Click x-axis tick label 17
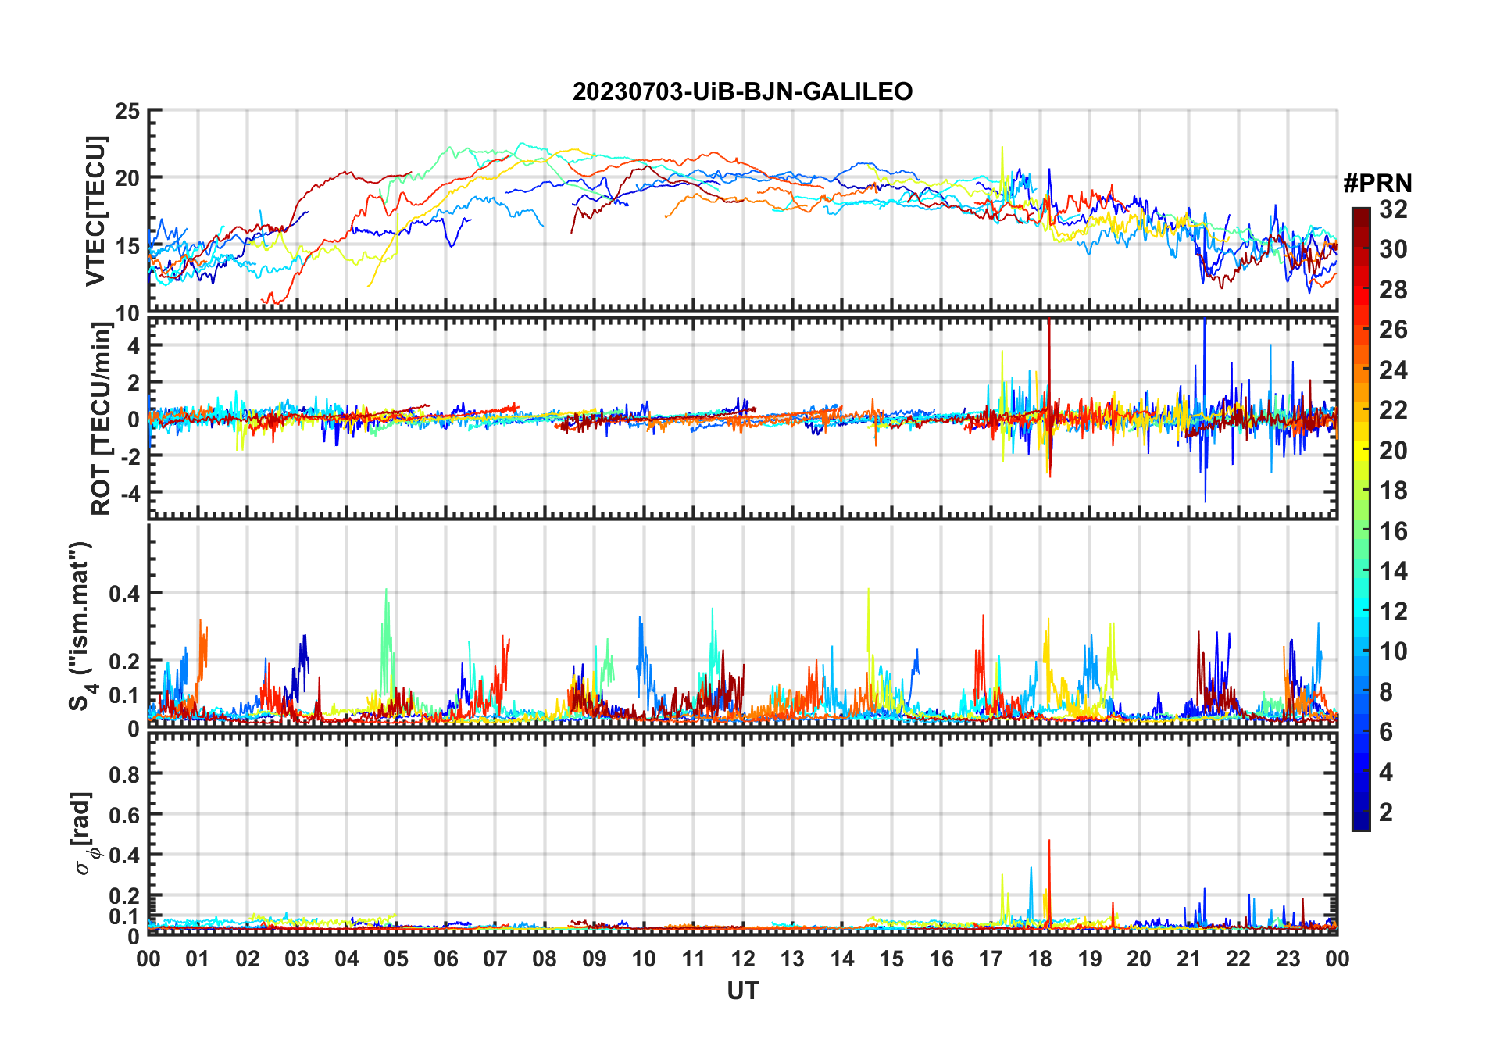 [991, 959]
